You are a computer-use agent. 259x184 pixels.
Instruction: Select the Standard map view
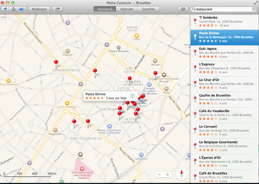coord(105,9)
